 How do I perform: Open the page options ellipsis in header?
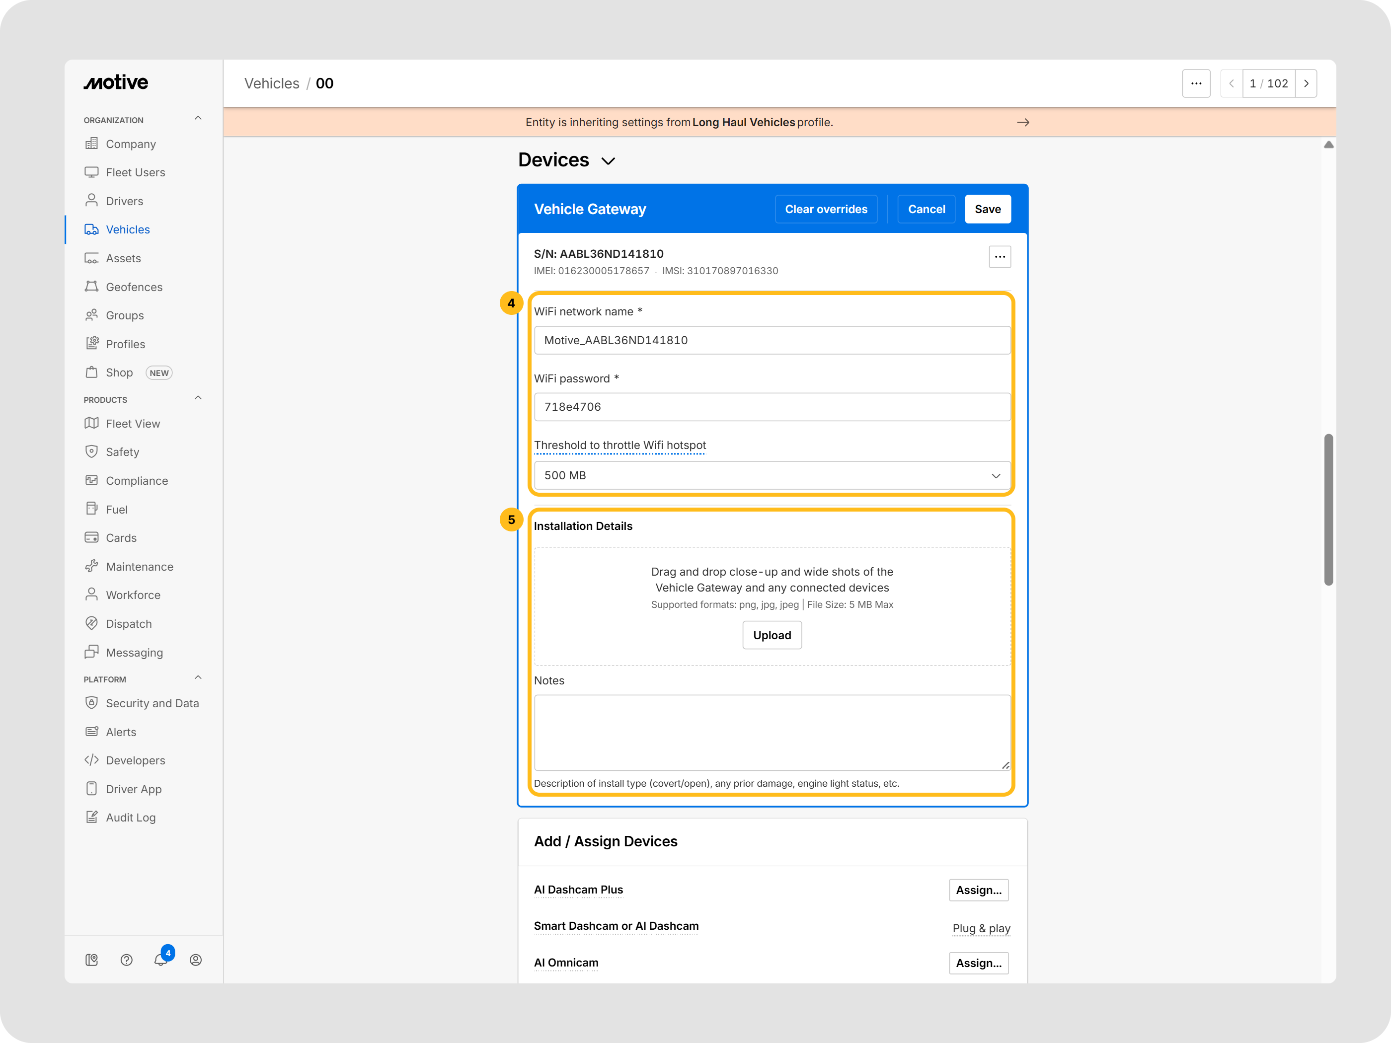(1195, 83)
